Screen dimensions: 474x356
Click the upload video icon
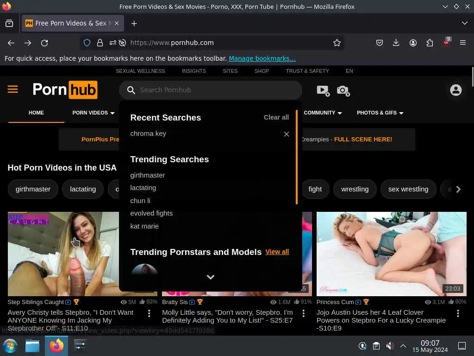[323, 90]
